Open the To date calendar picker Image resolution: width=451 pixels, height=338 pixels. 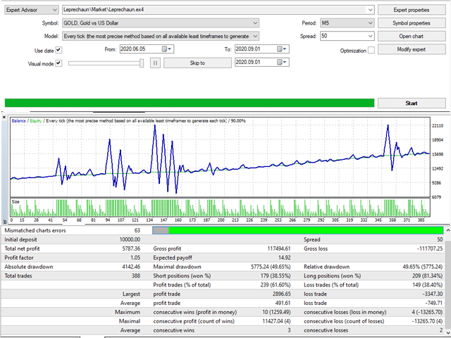click(x=281, y=49)
